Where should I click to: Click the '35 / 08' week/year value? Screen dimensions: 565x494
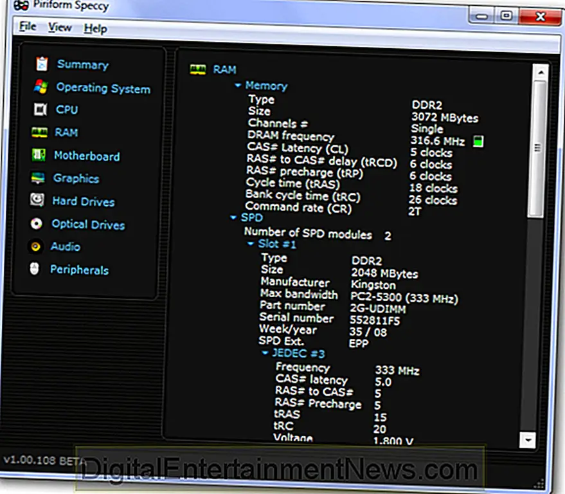pos(368,332)
